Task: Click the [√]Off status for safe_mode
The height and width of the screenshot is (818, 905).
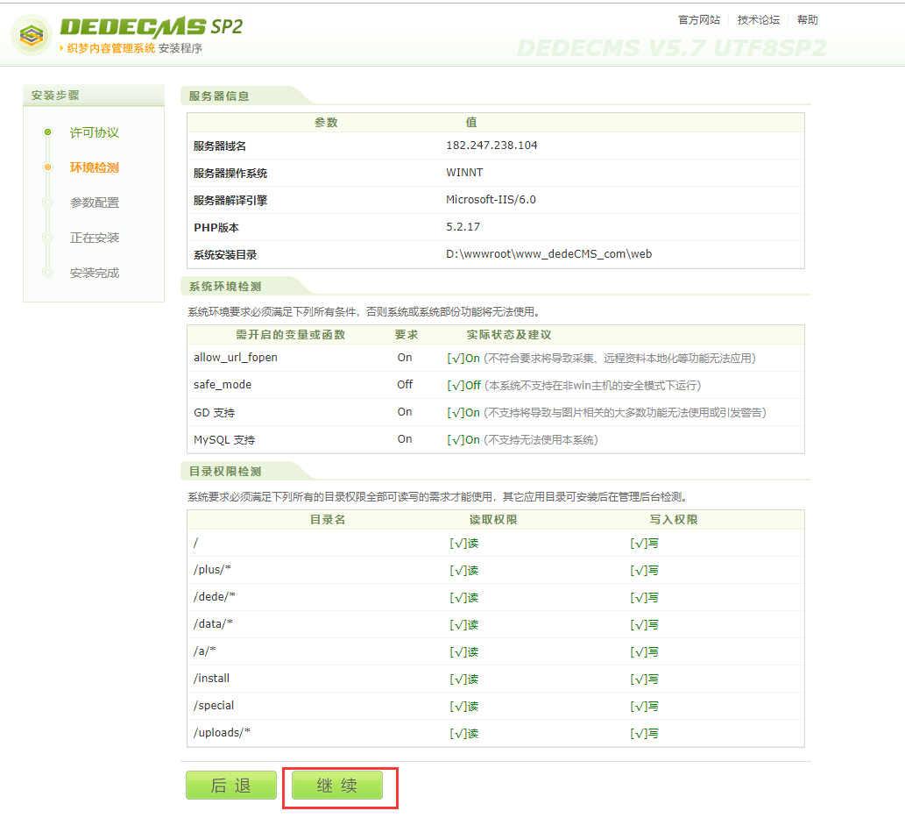Action: [464, 385]
